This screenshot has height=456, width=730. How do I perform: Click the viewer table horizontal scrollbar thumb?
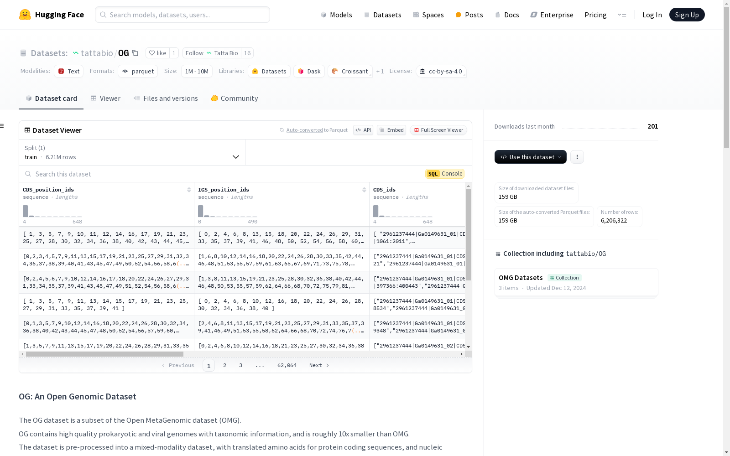pyautogui.click(x=104, y=354)
